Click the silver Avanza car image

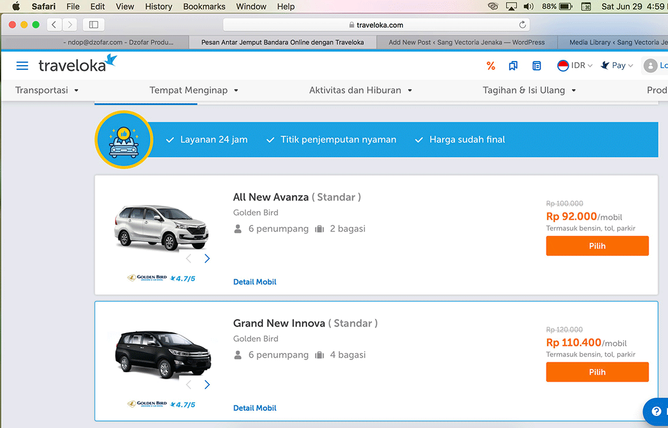[x=161, y=227]
